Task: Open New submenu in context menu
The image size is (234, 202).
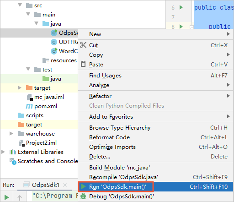Action: tap(156, 34)
